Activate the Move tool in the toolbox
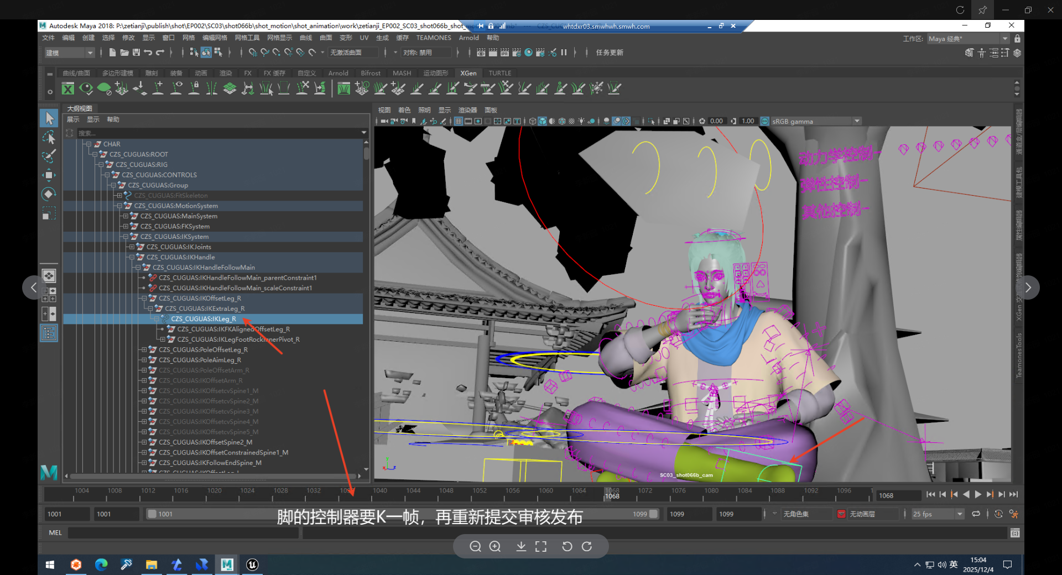This screenshot has width=1062, height=575. tap(49, 175)
